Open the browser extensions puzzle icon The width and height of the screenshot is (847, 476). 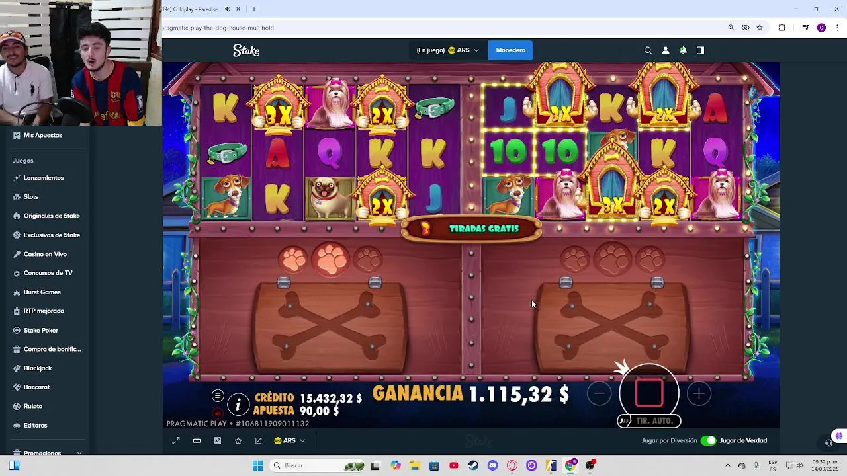782,28
